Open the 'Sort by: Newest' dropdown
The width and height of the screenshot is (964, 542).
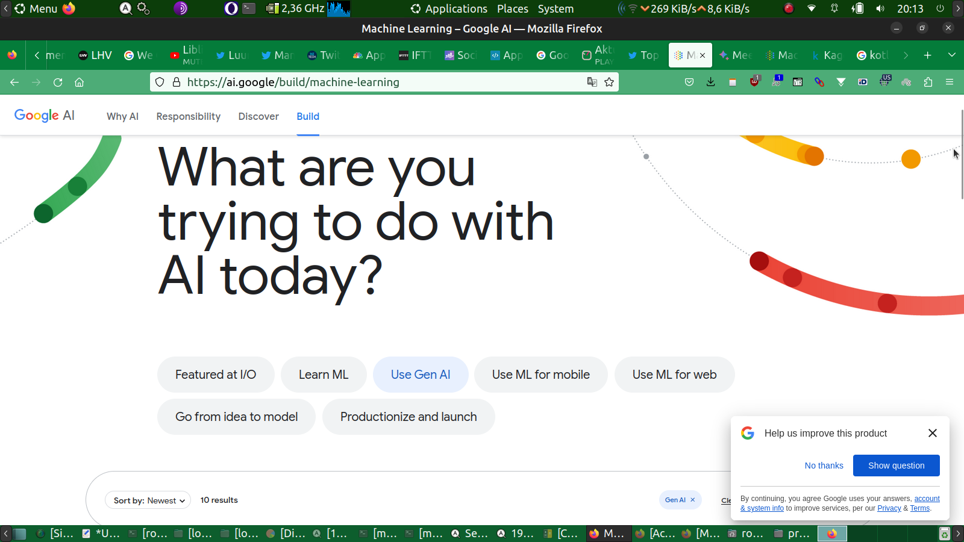click(x=148, y=500)
